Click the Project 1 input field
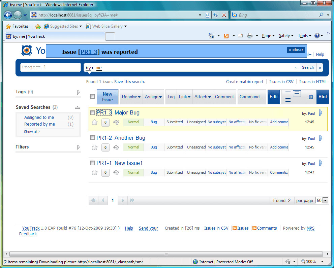Viewport: 334px width, 268px height. (x=51, y=67)
